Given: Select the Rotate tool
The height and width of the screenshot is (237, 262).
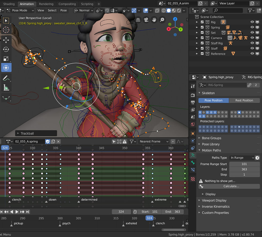Looking at the screenshot, I should click(6, 49).
